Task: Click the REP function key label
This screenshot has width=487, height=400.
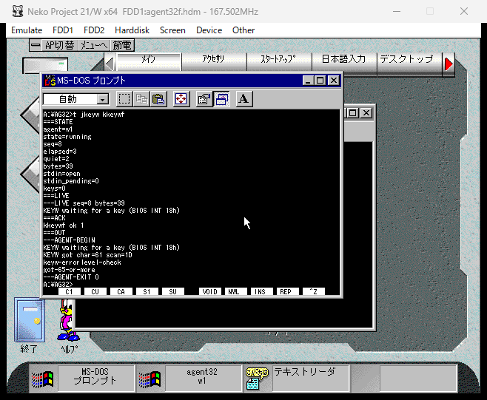Action: (288, 292)
